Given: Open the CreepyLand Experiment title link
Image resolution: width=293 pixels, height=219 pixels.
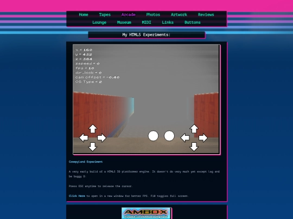Looking at the screenshot, I should pyautogui.click(x=86, y=162).
